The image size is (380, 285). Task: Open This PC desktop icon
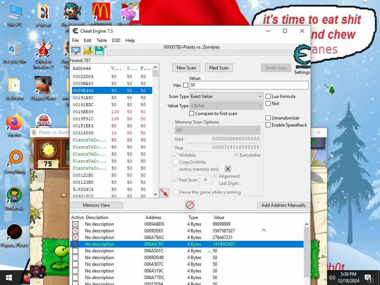point(14,15)
